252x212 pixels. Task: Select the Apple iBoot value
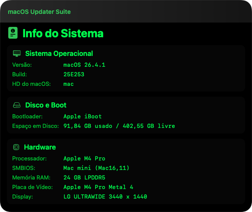83,117
